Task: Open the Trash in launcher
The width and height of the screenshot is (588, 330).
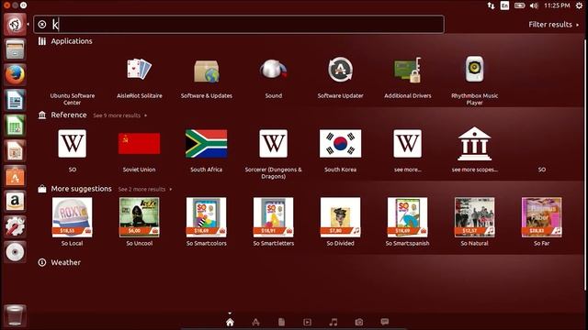Action: (x=15, y=315)
